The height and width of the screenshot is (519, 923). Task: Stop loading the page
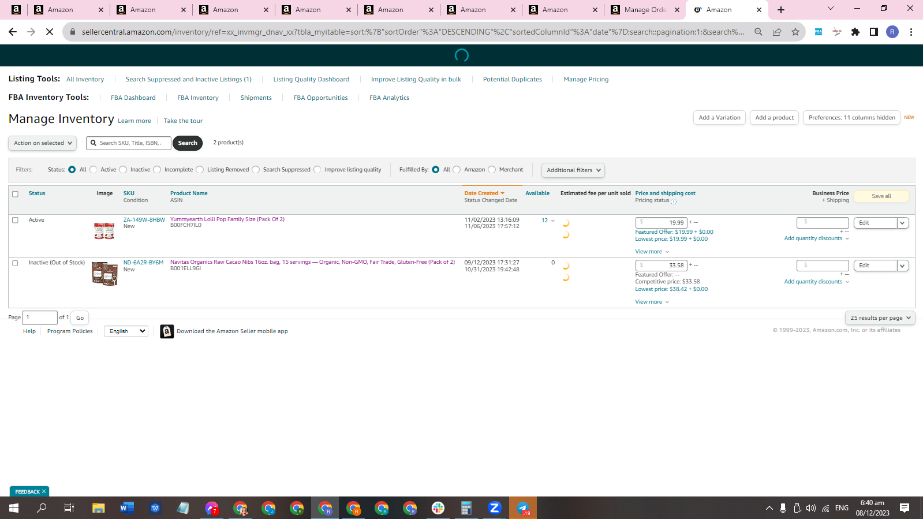click(50, 32)
